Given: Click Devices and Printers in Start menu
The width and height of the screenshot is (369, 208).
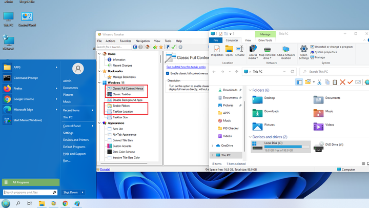Looking at the screenshot, I should tap(76, 140).
